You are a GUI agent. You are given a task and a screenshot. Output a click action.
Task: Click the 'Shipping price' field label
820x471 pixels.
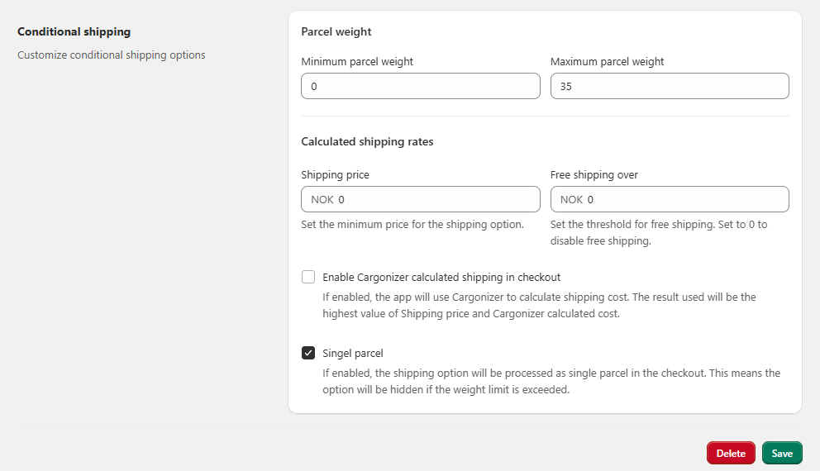click(335, 174)
